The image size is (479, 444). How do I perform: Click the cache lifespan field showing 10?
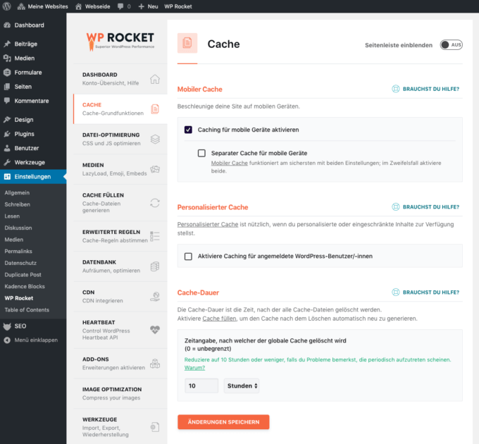[x=201, y=386]
